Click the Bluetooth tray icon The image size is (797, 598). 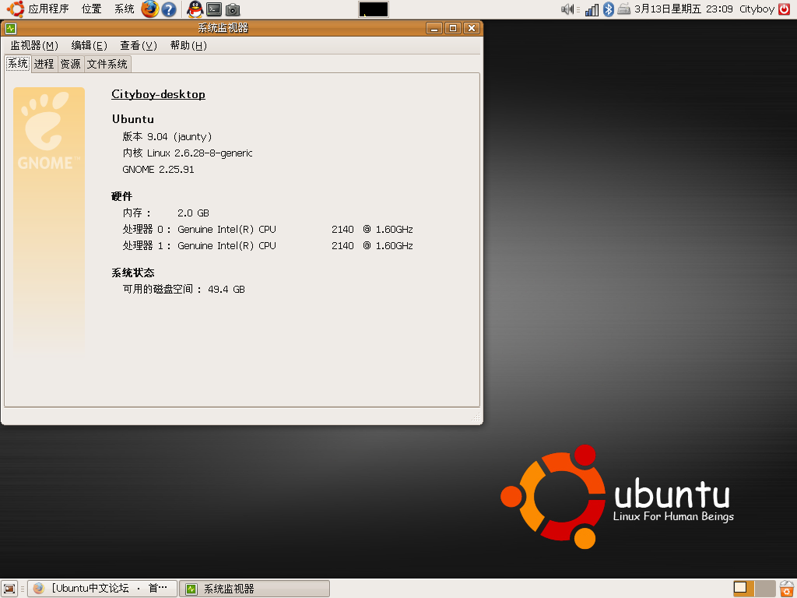pyautogui.click(x=609, y=9)
